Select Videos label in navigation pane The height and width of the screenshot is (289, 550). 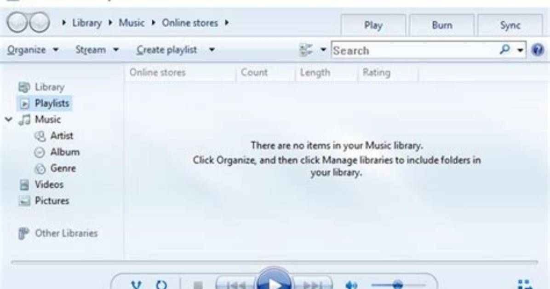pyautogui.click(x=49, y=185)
